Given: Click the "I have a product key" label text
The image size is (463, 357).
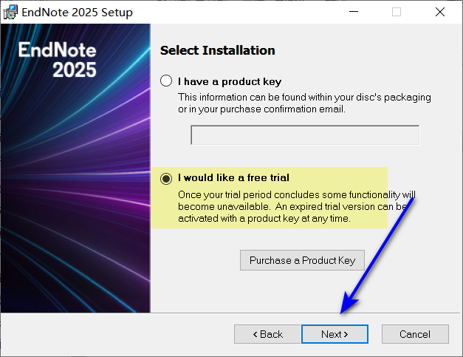Looking at the screenshot, I should (230, 81).
